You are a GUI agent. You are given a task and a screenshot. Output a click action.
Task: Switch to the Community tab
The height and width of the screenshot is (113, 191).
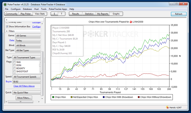click(x=11, y=14)
